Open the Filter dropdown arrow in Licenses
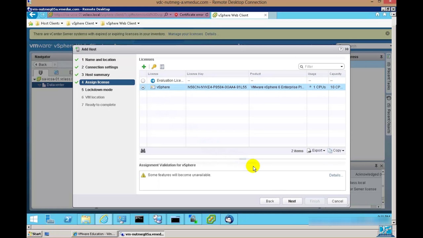423x238 pixels. (342, 67)
